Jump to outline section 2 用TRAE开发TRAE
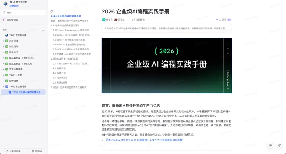Viewport: 286px width, 154px height. pos(64,59)
